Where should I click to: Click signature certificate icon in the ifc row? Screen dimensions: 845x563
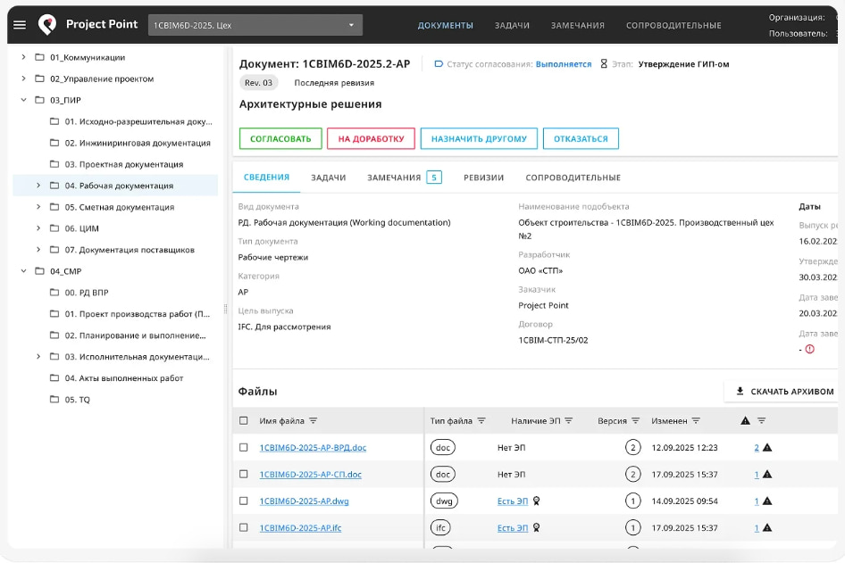pyautogui.click(x=536, y=528)
